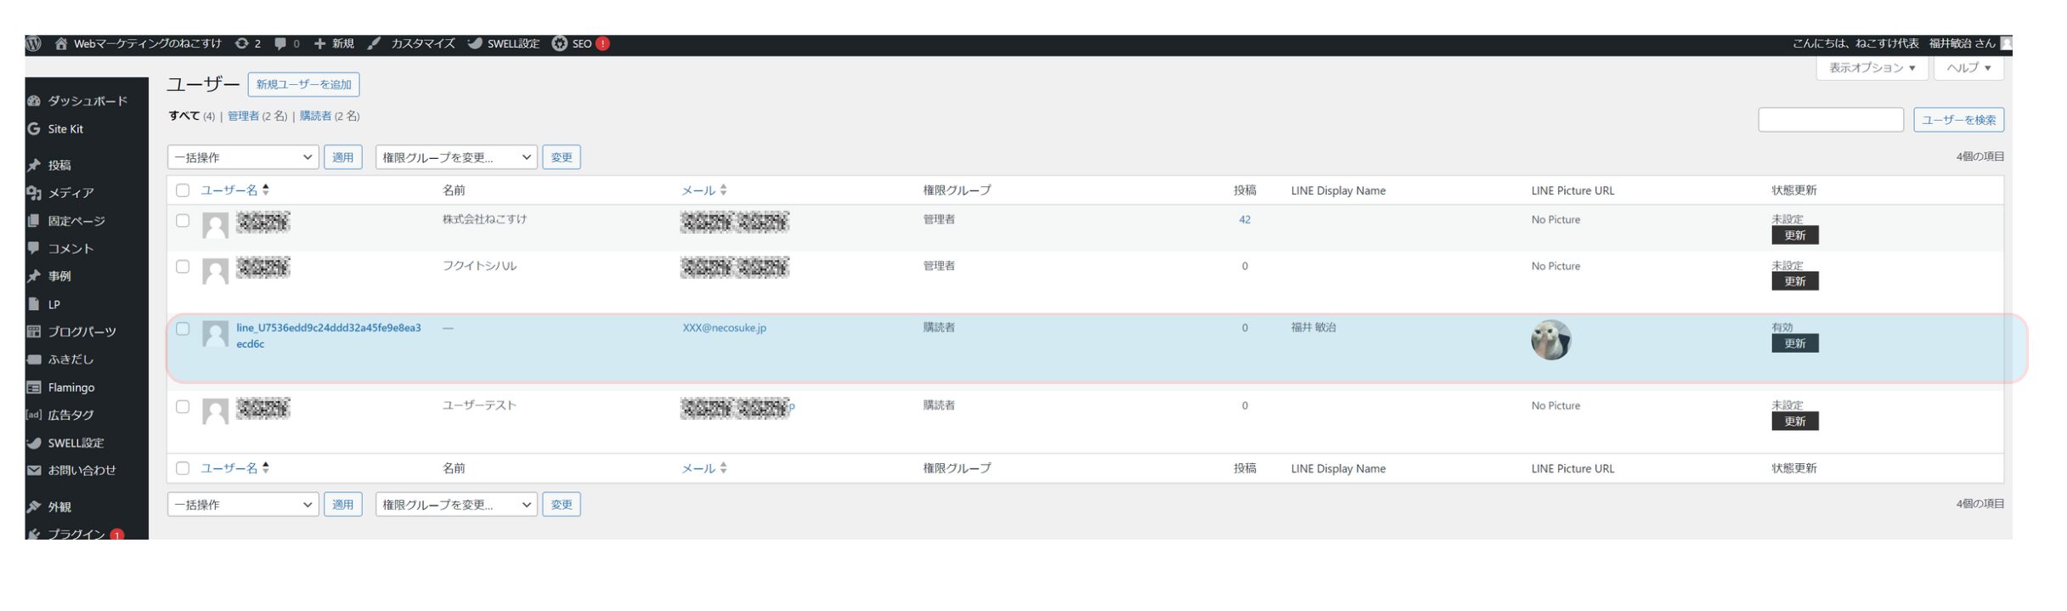The image size is (2067, 611).
Task: Expand the 表示オプション panel
Action: [x=1872, y=68]
